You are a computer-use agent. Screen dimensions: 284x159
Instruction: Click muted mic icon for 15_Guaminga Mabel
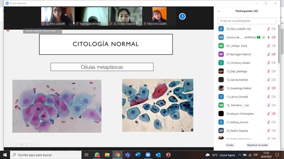tap(268, 88)
